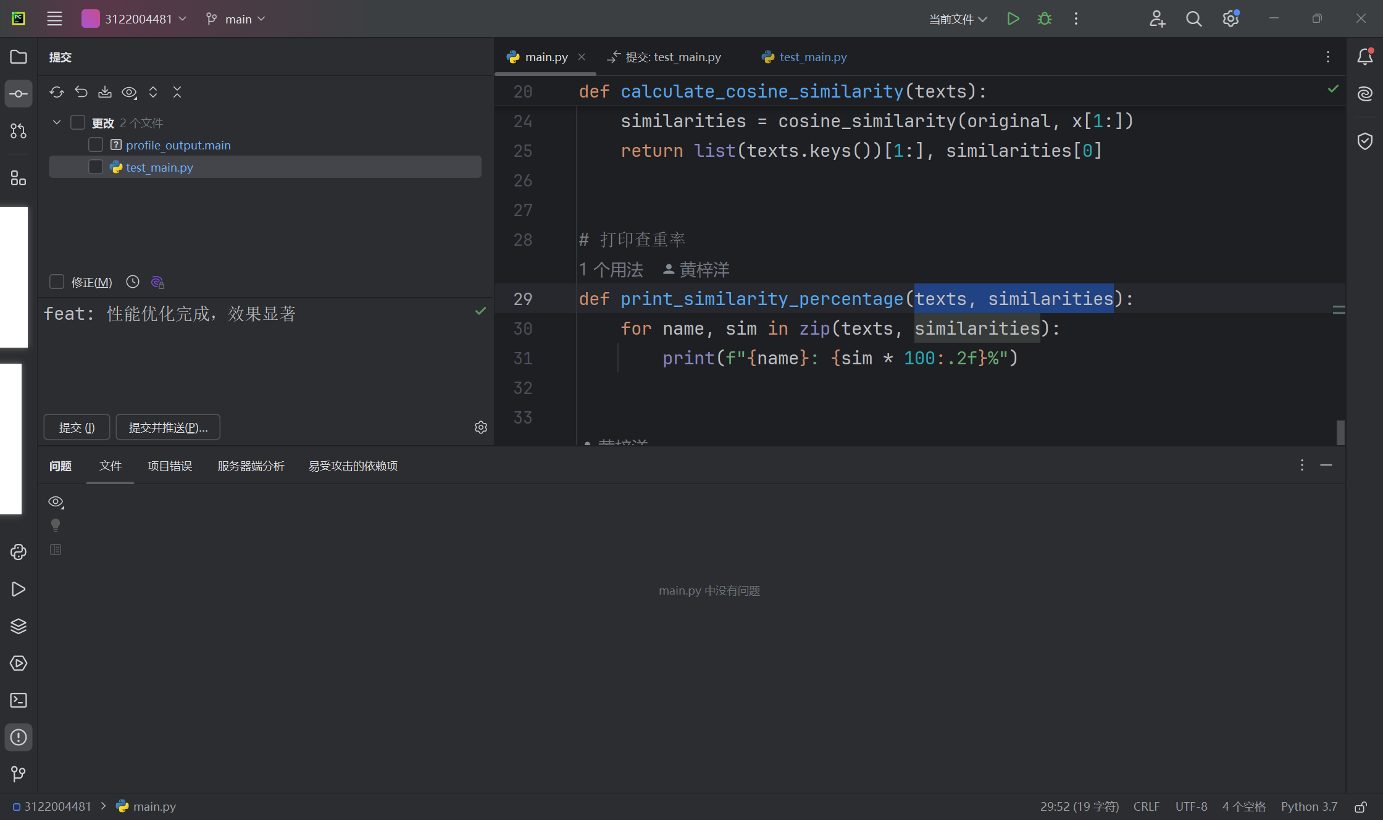Image resolution: width=1383 pixels, height=820 pixels.
Task: Toggle the eye view options in Problems panel
Action: coord(56,502)
